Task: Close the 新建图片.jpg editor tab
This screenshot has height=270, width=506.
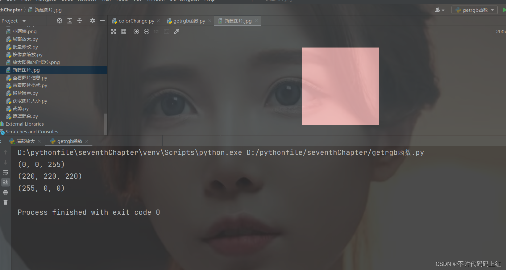Action: tap(256, 21)
